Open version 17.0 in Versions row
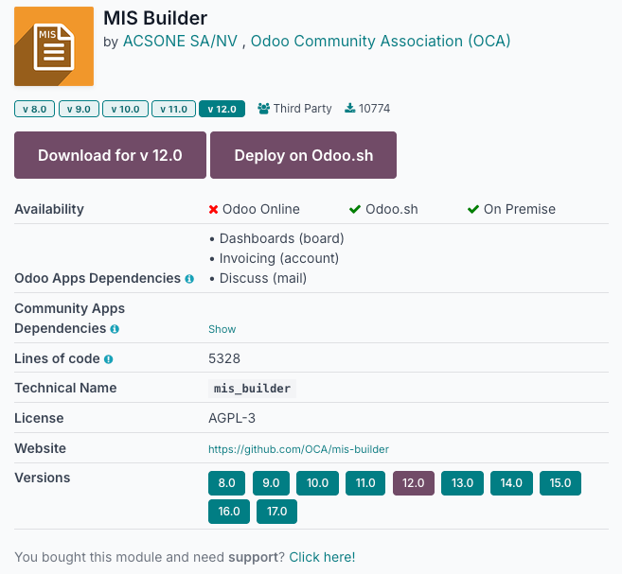This screenshot has height=574, width=622. tap(276, 512)
